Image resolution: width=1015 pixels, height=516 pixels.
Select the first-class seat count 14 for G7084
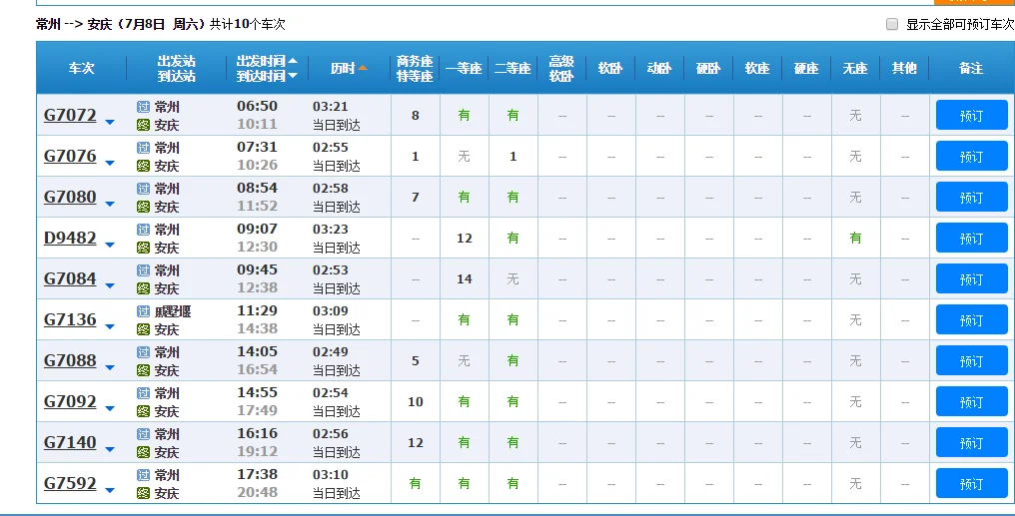(464, 279)
